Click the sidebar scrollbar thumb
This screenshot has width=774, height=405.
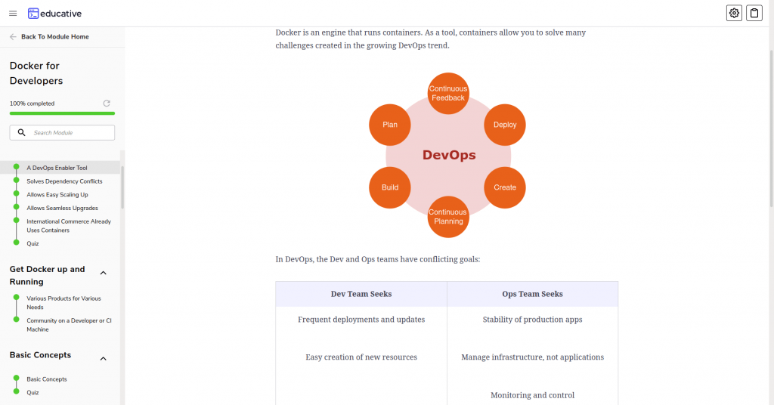click(122, 187)
